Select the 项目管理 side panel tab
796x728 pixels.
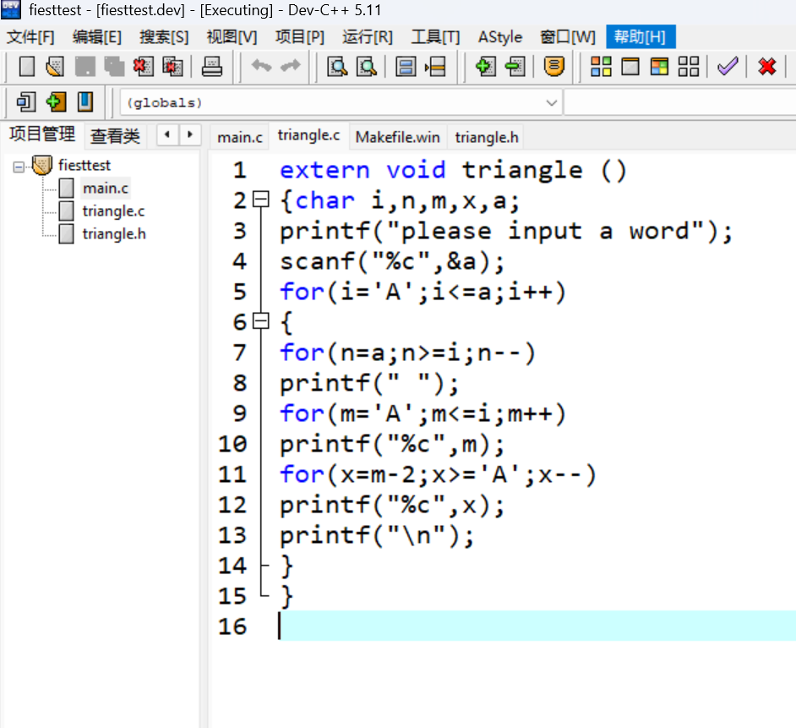point(42,134)
